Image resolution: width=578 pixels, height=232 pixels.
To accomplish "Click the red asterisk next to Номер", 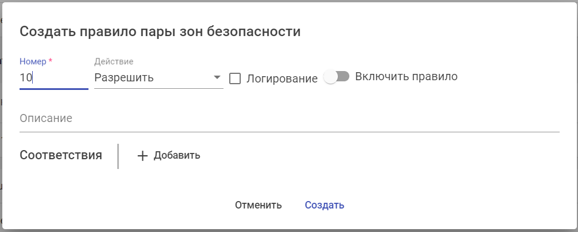I will click(51, 61).
